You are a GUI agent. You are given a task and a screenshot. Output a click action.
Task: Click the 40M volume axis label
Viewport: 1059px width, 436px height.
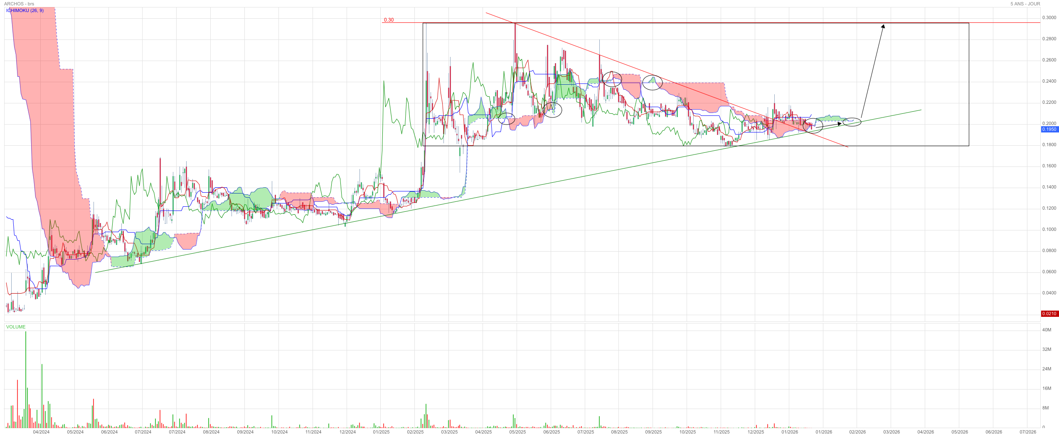1047,330
